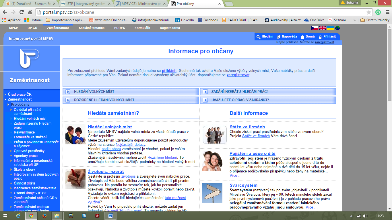Click the Nejčastější dotazy link
Viewport: 392px width, 220px height.
click(131, 145)
